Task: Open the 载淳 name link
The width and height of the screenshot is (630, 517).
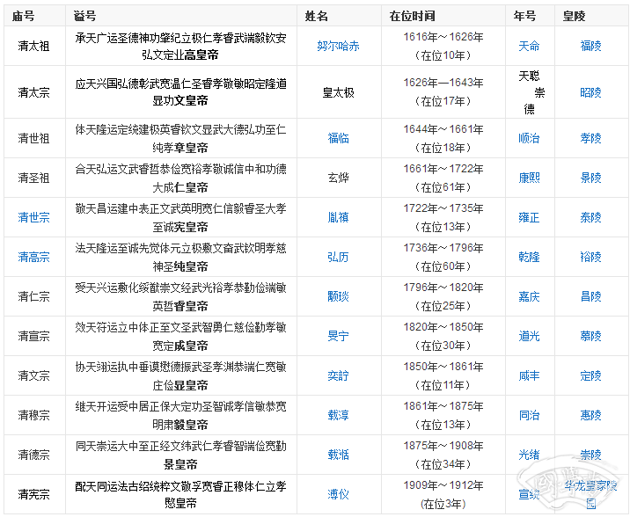Action: point(338,415)
